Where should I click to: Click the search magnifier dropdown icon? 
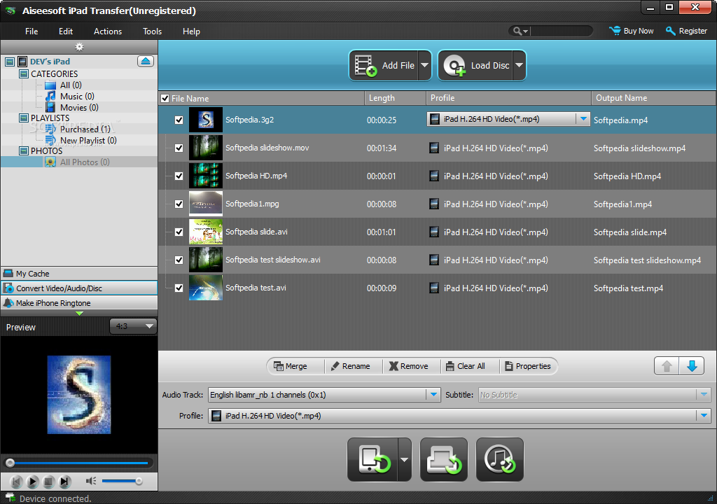pyautogui.click(x=520, y=31)
